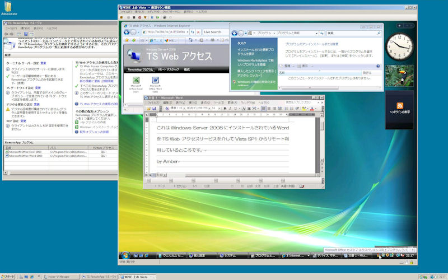This screenshot has height=280, width=448.
Task: Toggle numbered list in Word toolbar
Action: [x=286, y=109]
